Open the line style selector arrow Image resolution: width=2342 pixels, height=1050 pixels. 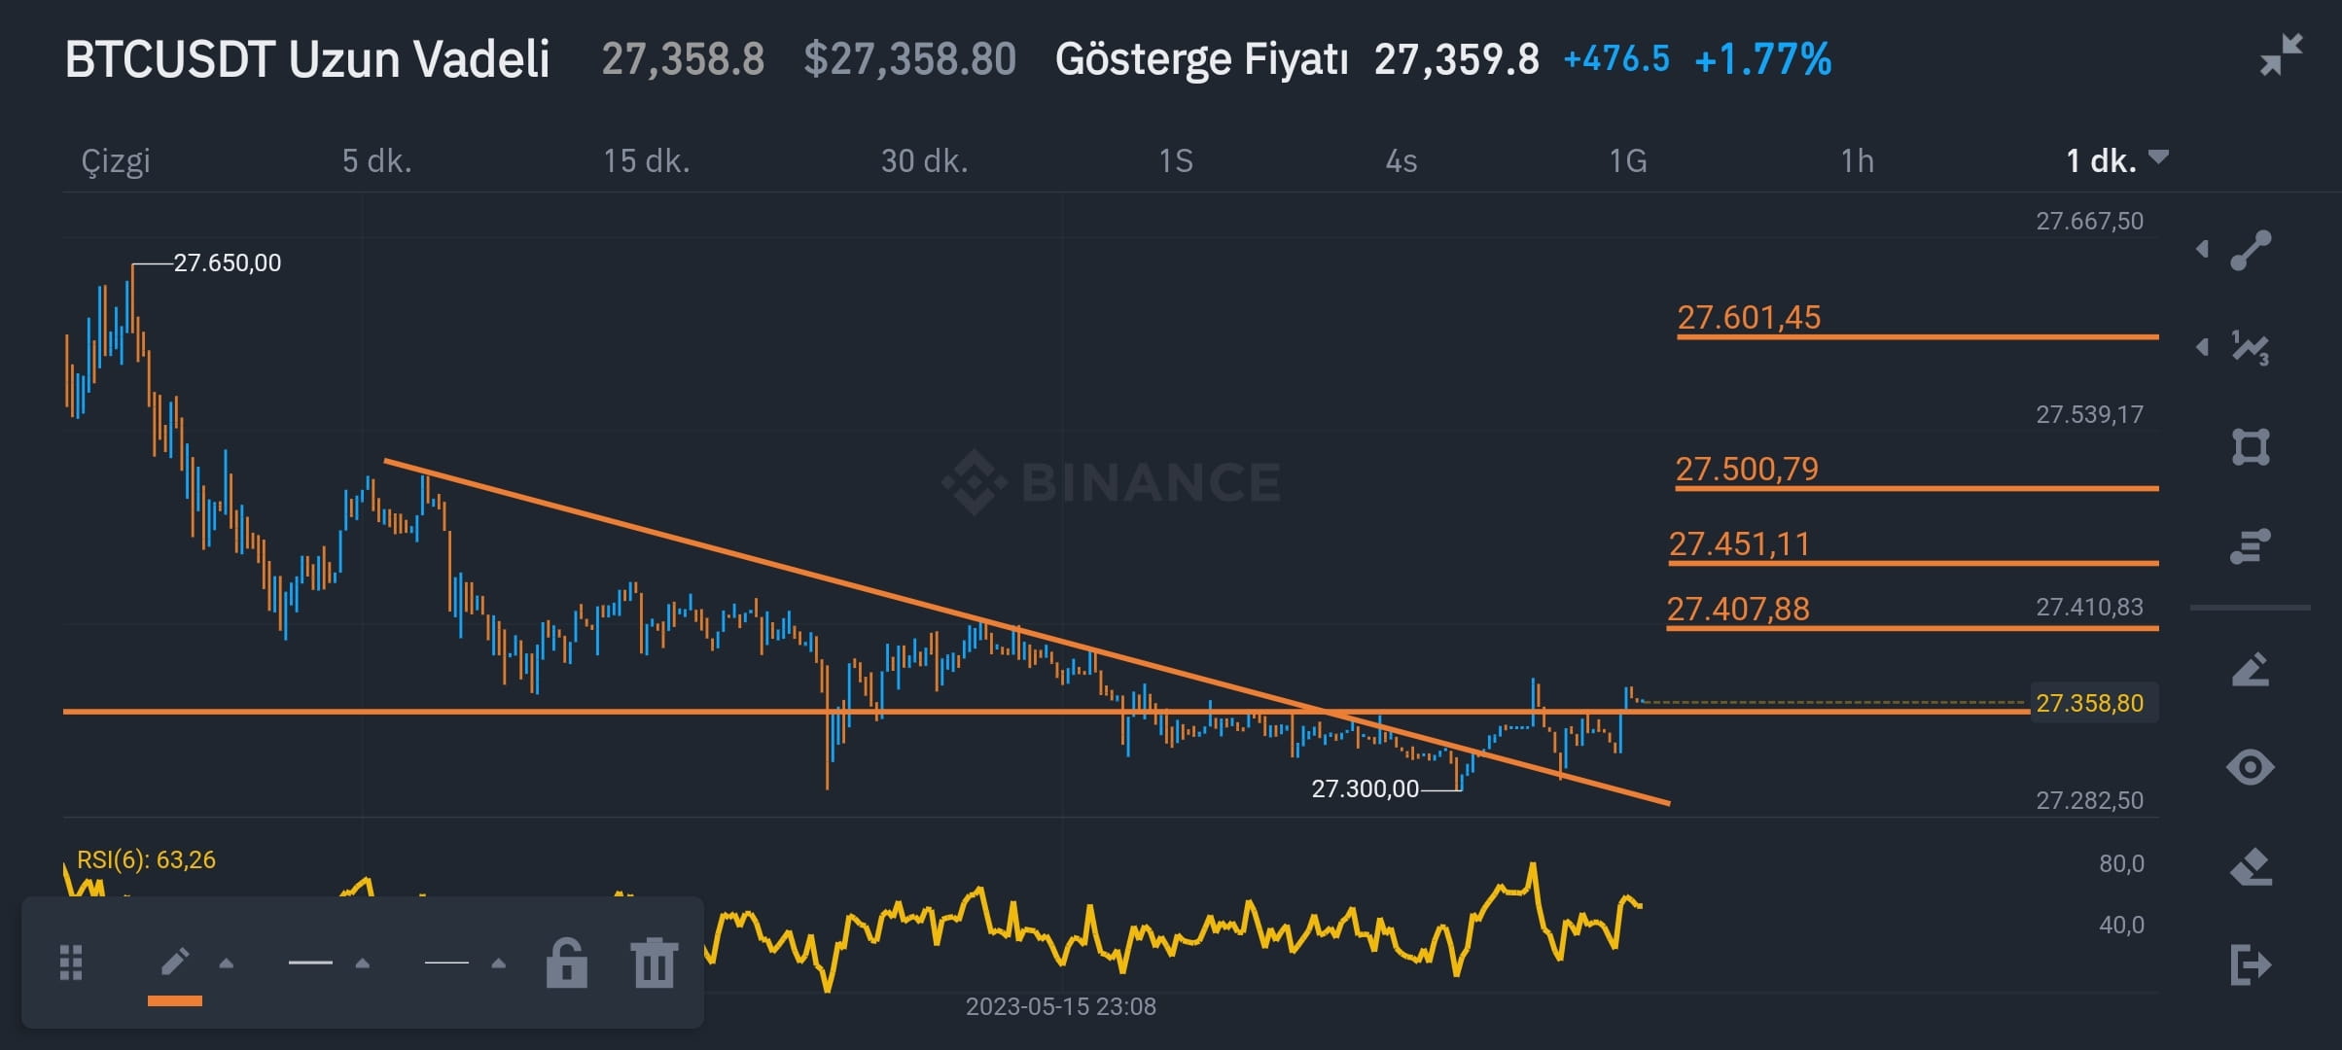pyautogui.click(x=500, y=964)
